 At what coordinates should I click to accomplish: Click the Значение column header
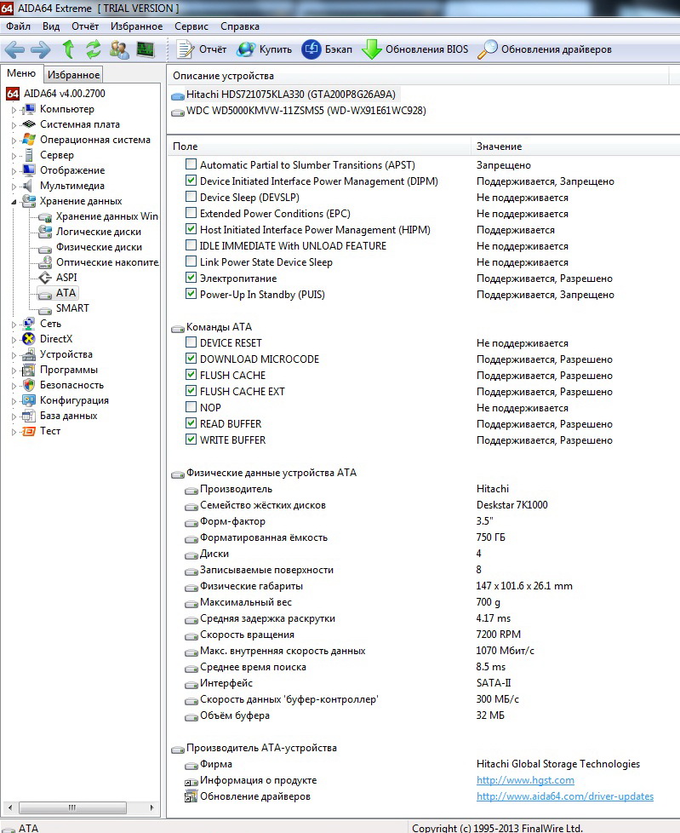[575, 146]
